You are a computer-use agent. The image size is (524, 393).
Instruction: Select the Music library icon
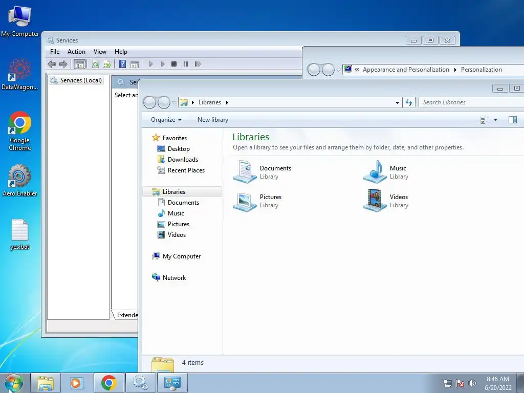375,172
